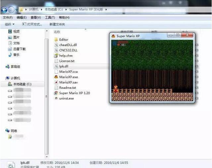Image resolution: width=212 pixels, height=168 pixels.
Task: Select 本地磁盘 (C:) in navigation pane
Action: click(x=22, y=84)
